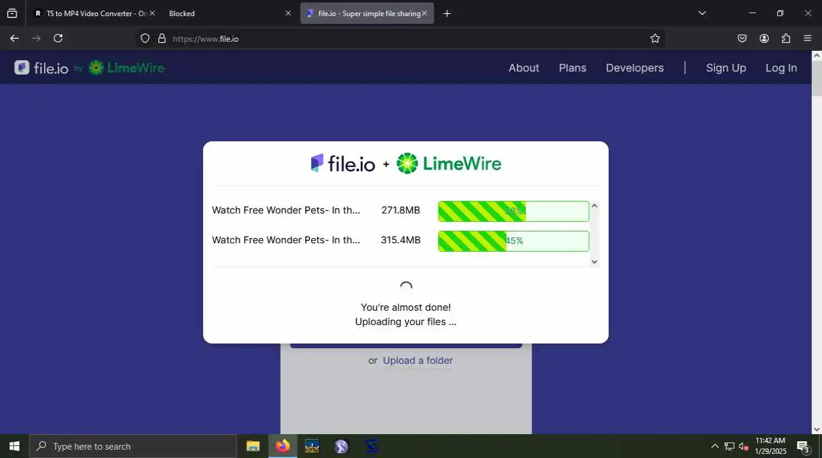822x458 pixels.
Task: Open the Pocket save icon
Action: (x=742, y=38)
